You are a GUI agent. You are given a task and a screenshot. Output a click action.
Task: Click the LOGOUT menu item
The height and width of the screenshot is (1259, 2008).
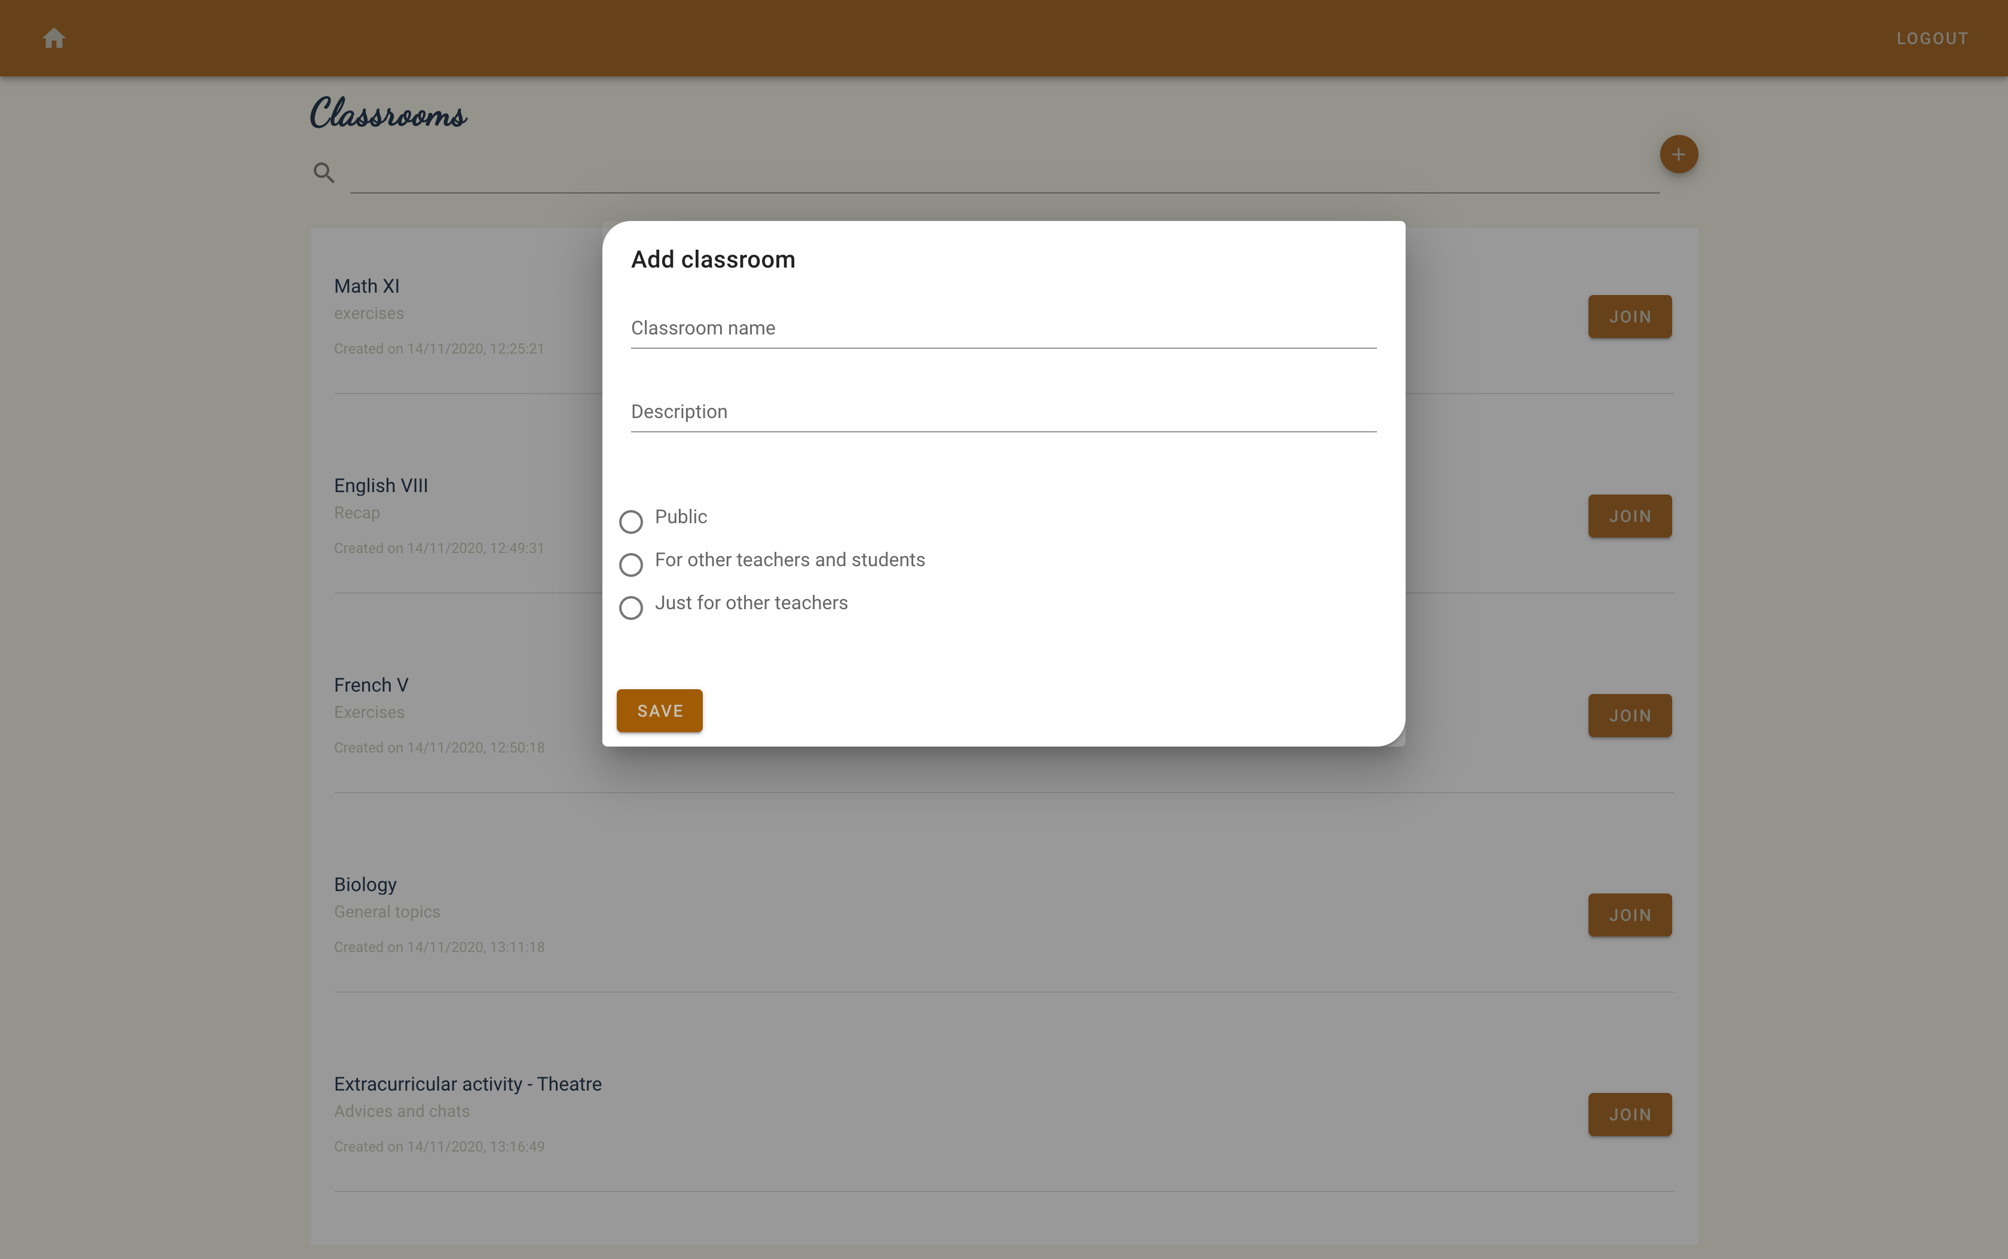1930,38
